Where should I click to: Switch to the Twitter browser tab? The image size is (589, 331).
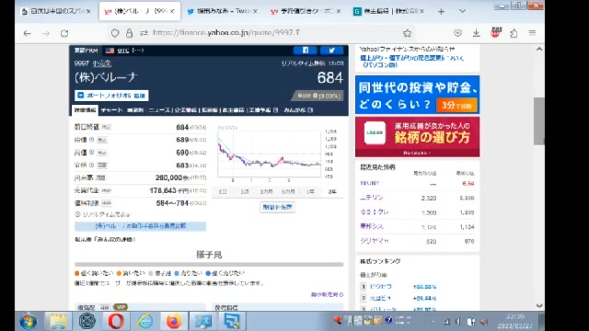(222, 11)
